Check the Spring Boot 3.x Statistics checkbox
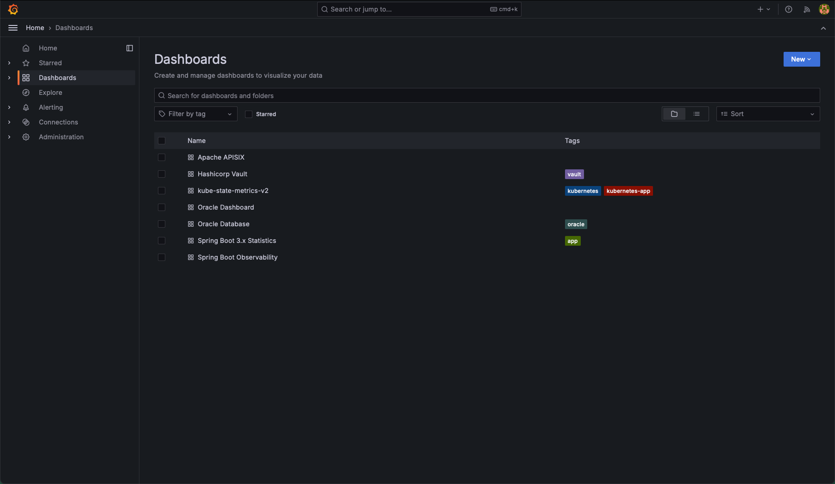Viewport: 835px width, 484px height. 162,241
